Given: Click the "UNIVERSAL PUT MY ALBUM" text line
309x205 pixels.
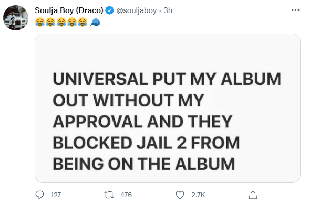Looking at the screenshot, I should (x=167, y=79).
